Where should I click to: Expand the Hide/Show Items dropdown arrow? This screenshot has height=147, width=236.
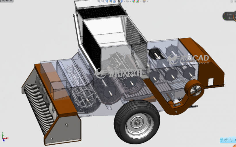(131, 1)
